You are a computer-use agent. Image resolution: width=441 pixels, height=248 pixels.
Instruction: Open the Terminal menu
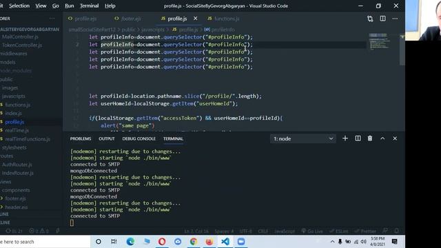coord(89,6)
